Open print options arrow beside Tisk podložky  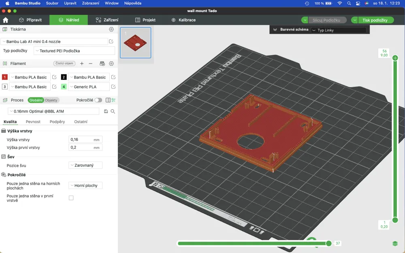tap(355, 20)
